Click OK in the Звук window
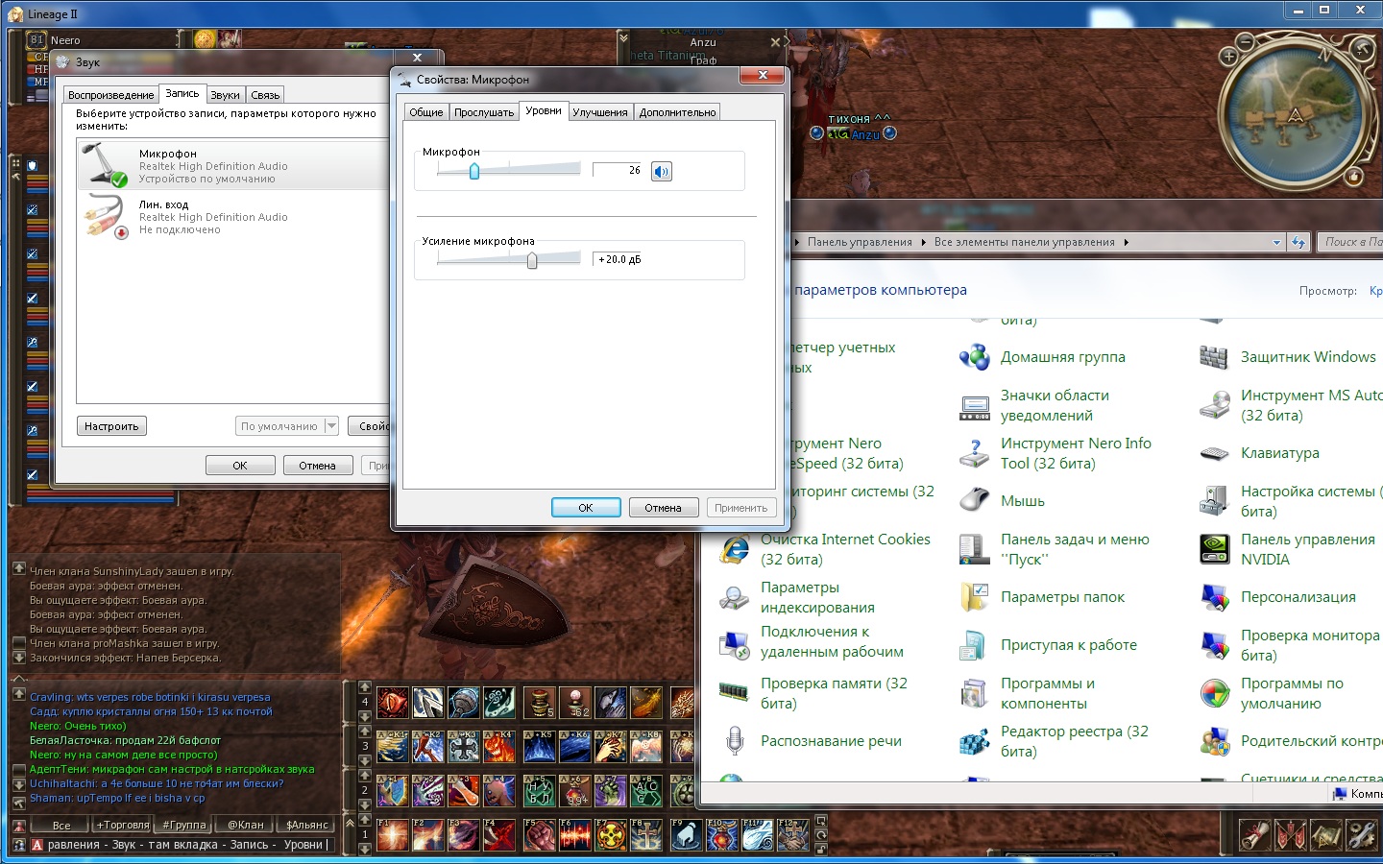The width and height of the screenshot is (1383, 864). 240,466
